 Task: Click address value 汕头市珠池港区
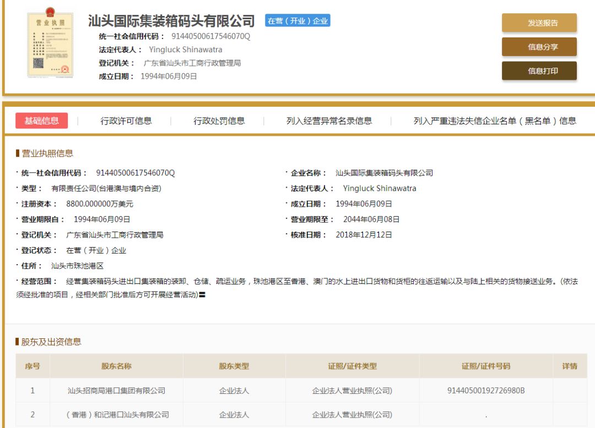tap(78, 266)
